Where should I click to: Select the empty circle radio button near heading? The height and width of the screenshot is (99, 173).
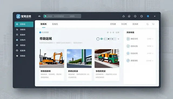click(x=98, y=39)
